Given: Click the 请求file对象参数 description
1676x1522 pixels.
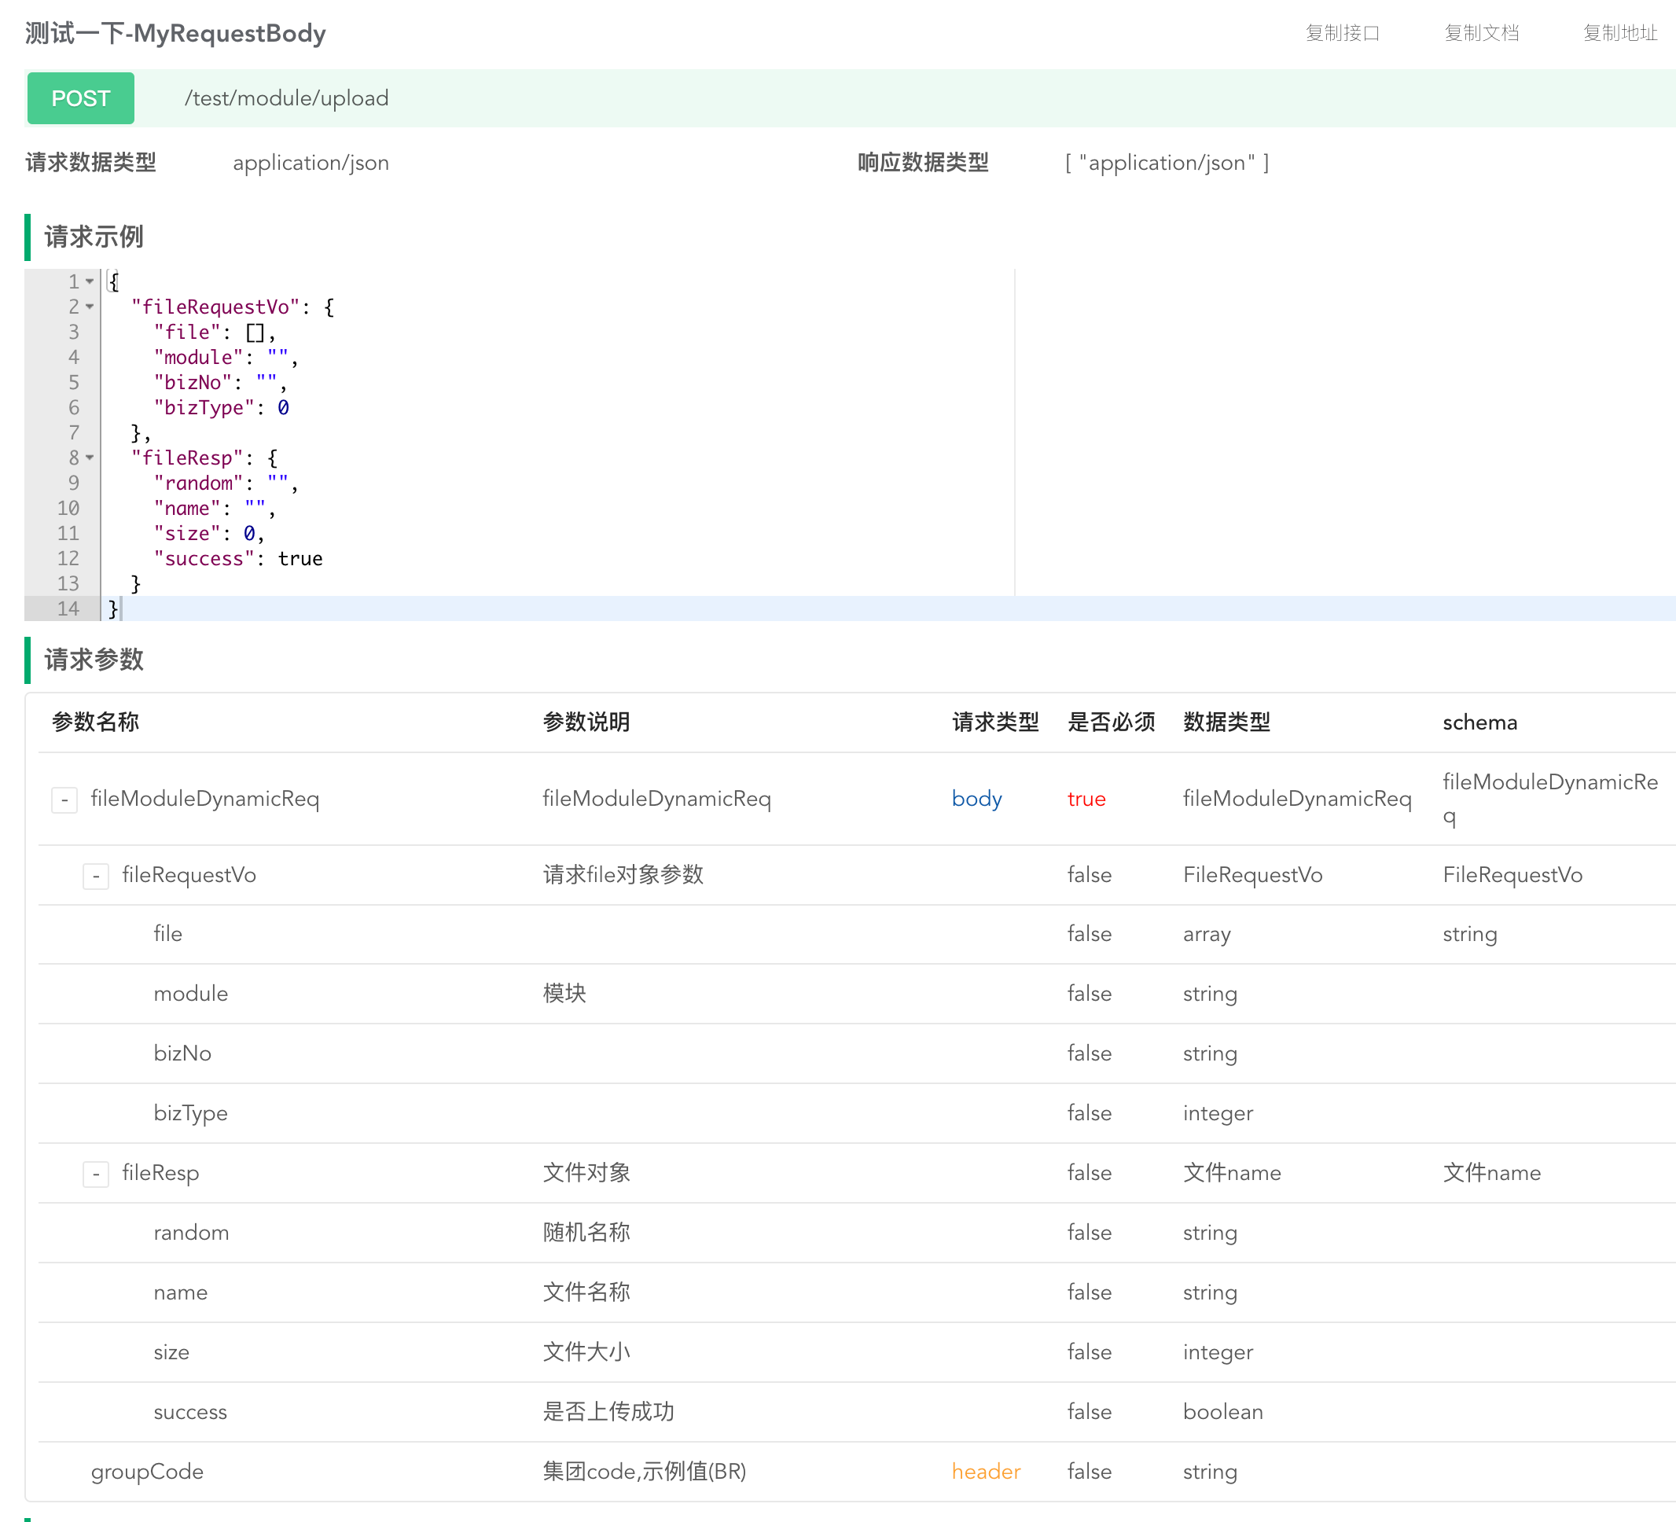Looking at the screenshot, I should [x=623, y=874].
